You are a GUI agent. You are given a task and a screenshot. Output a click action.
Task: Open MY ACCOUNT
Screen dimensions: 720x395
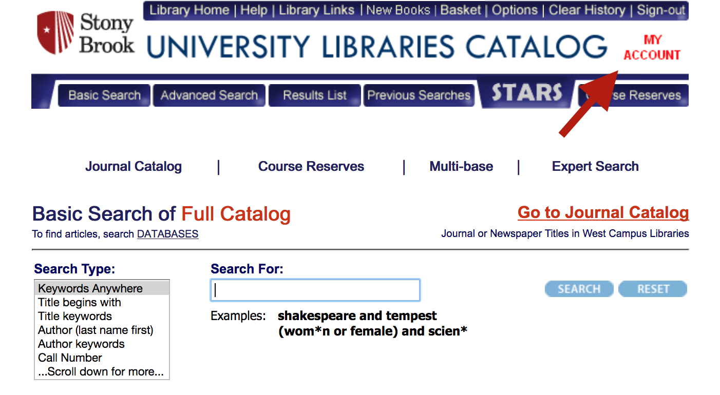(652, 48)
